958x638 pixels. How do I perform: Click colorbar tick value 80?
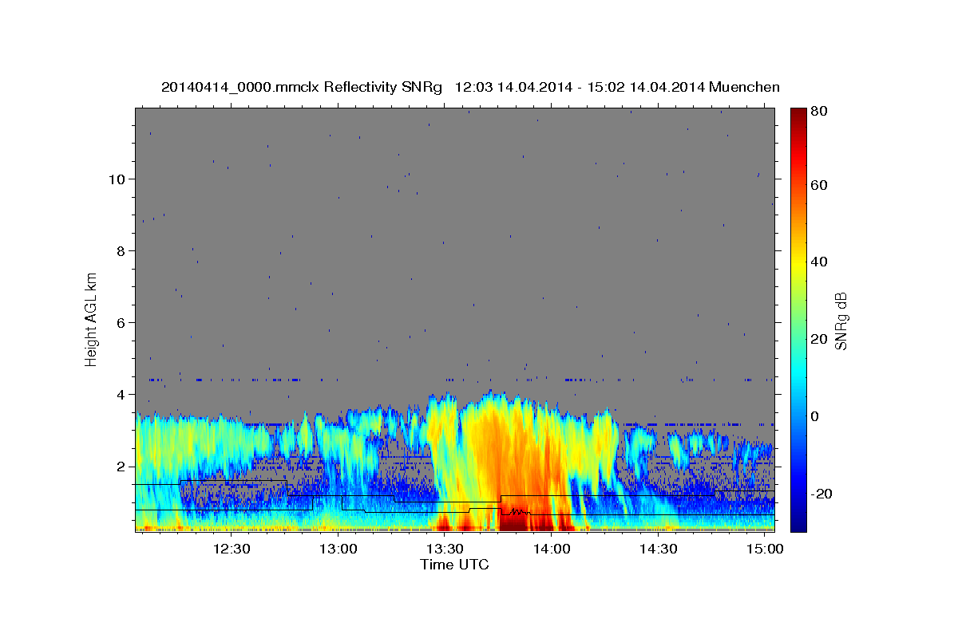818,112
